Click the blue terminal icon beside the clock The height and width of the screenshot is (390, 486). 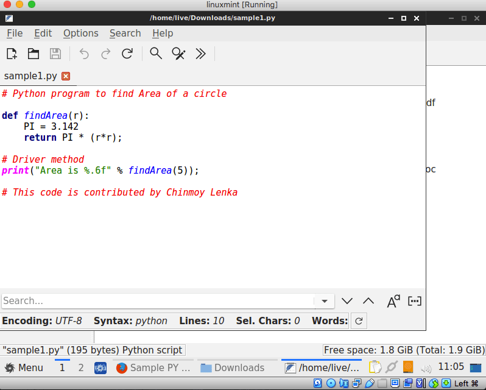pos(476,368)
